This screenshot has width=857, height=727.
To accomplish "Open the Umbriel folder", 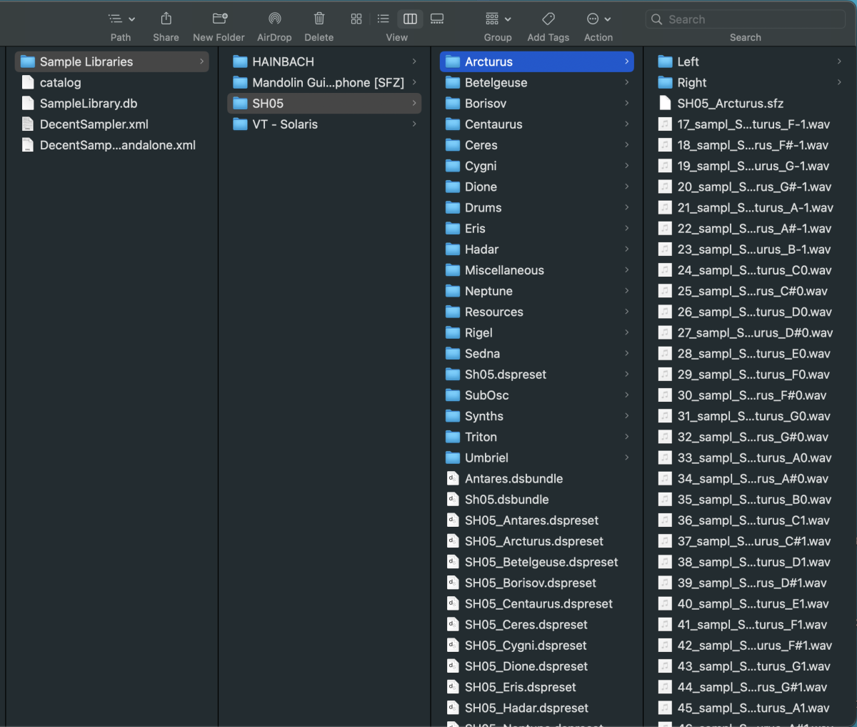I will [x=537, y=458].
